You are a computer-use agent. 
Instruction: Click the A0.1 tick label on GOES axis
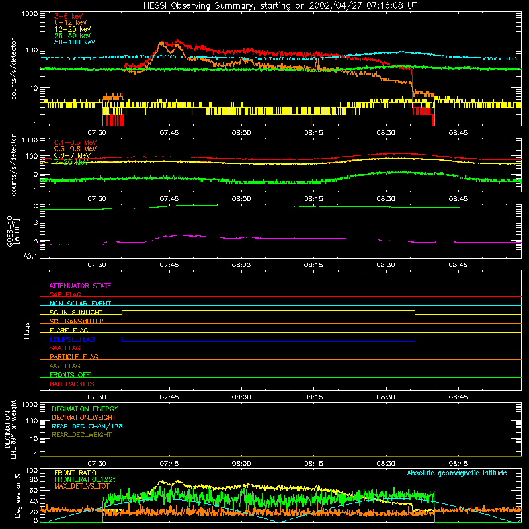pos(30,257)
